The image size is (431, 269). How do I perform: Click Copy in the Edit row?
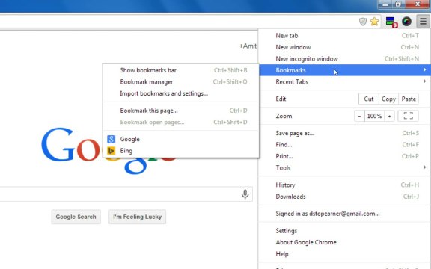coord(388,99)
